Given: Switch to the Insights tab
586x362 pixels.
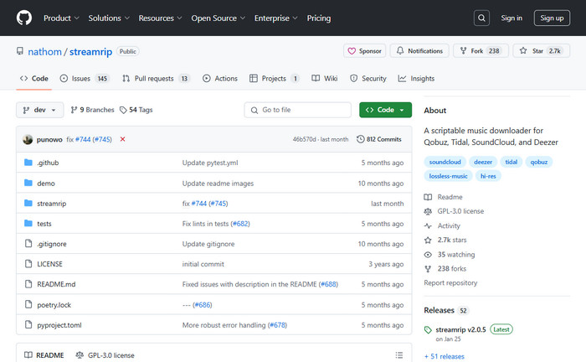Looking at the screenshot, I should pyautogui.click(x=416, y=79).
